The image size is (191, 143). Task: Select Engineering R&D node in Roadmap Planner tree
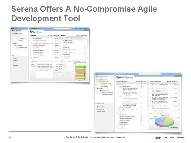tap(104, 91)
